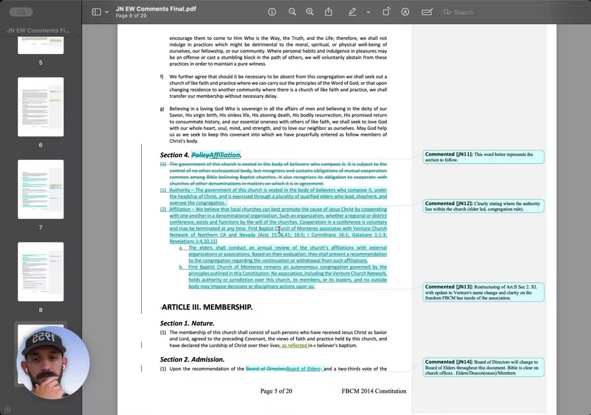
Task: Click the ARTICLE III. MEMBERSHIP heading
Action: [x=207, y=307]
